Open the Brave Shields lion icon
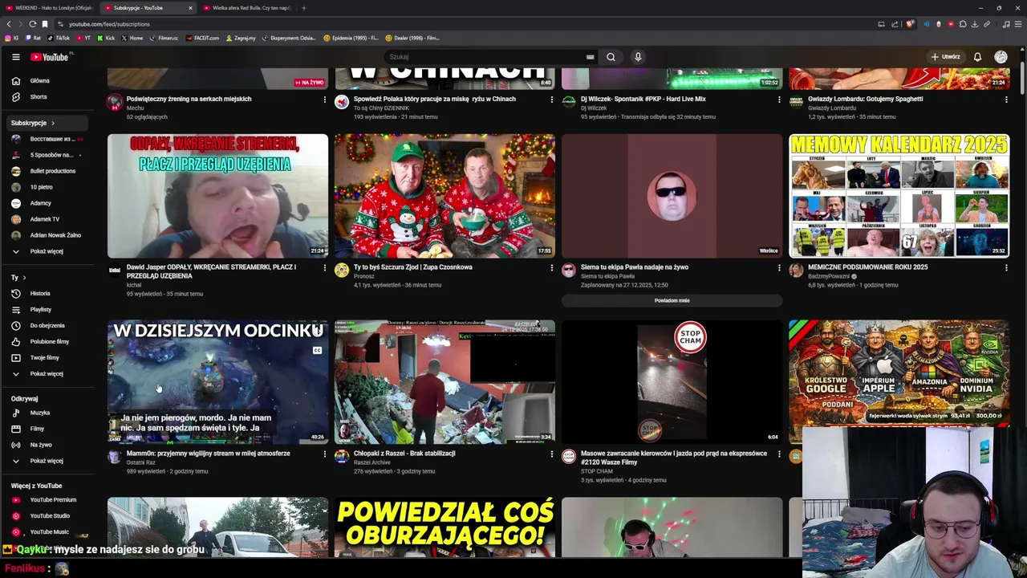The image size is (1027, 578). coord(910,24)
